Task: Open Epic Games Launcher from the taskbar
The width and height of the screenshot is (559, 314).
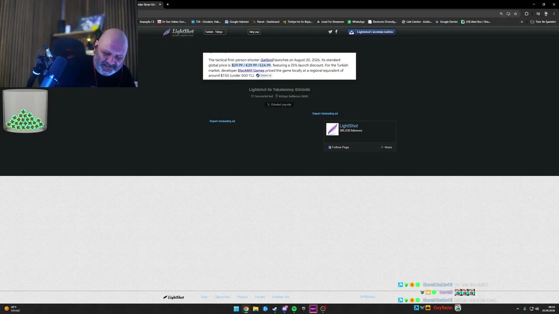Action: point(304,309)
